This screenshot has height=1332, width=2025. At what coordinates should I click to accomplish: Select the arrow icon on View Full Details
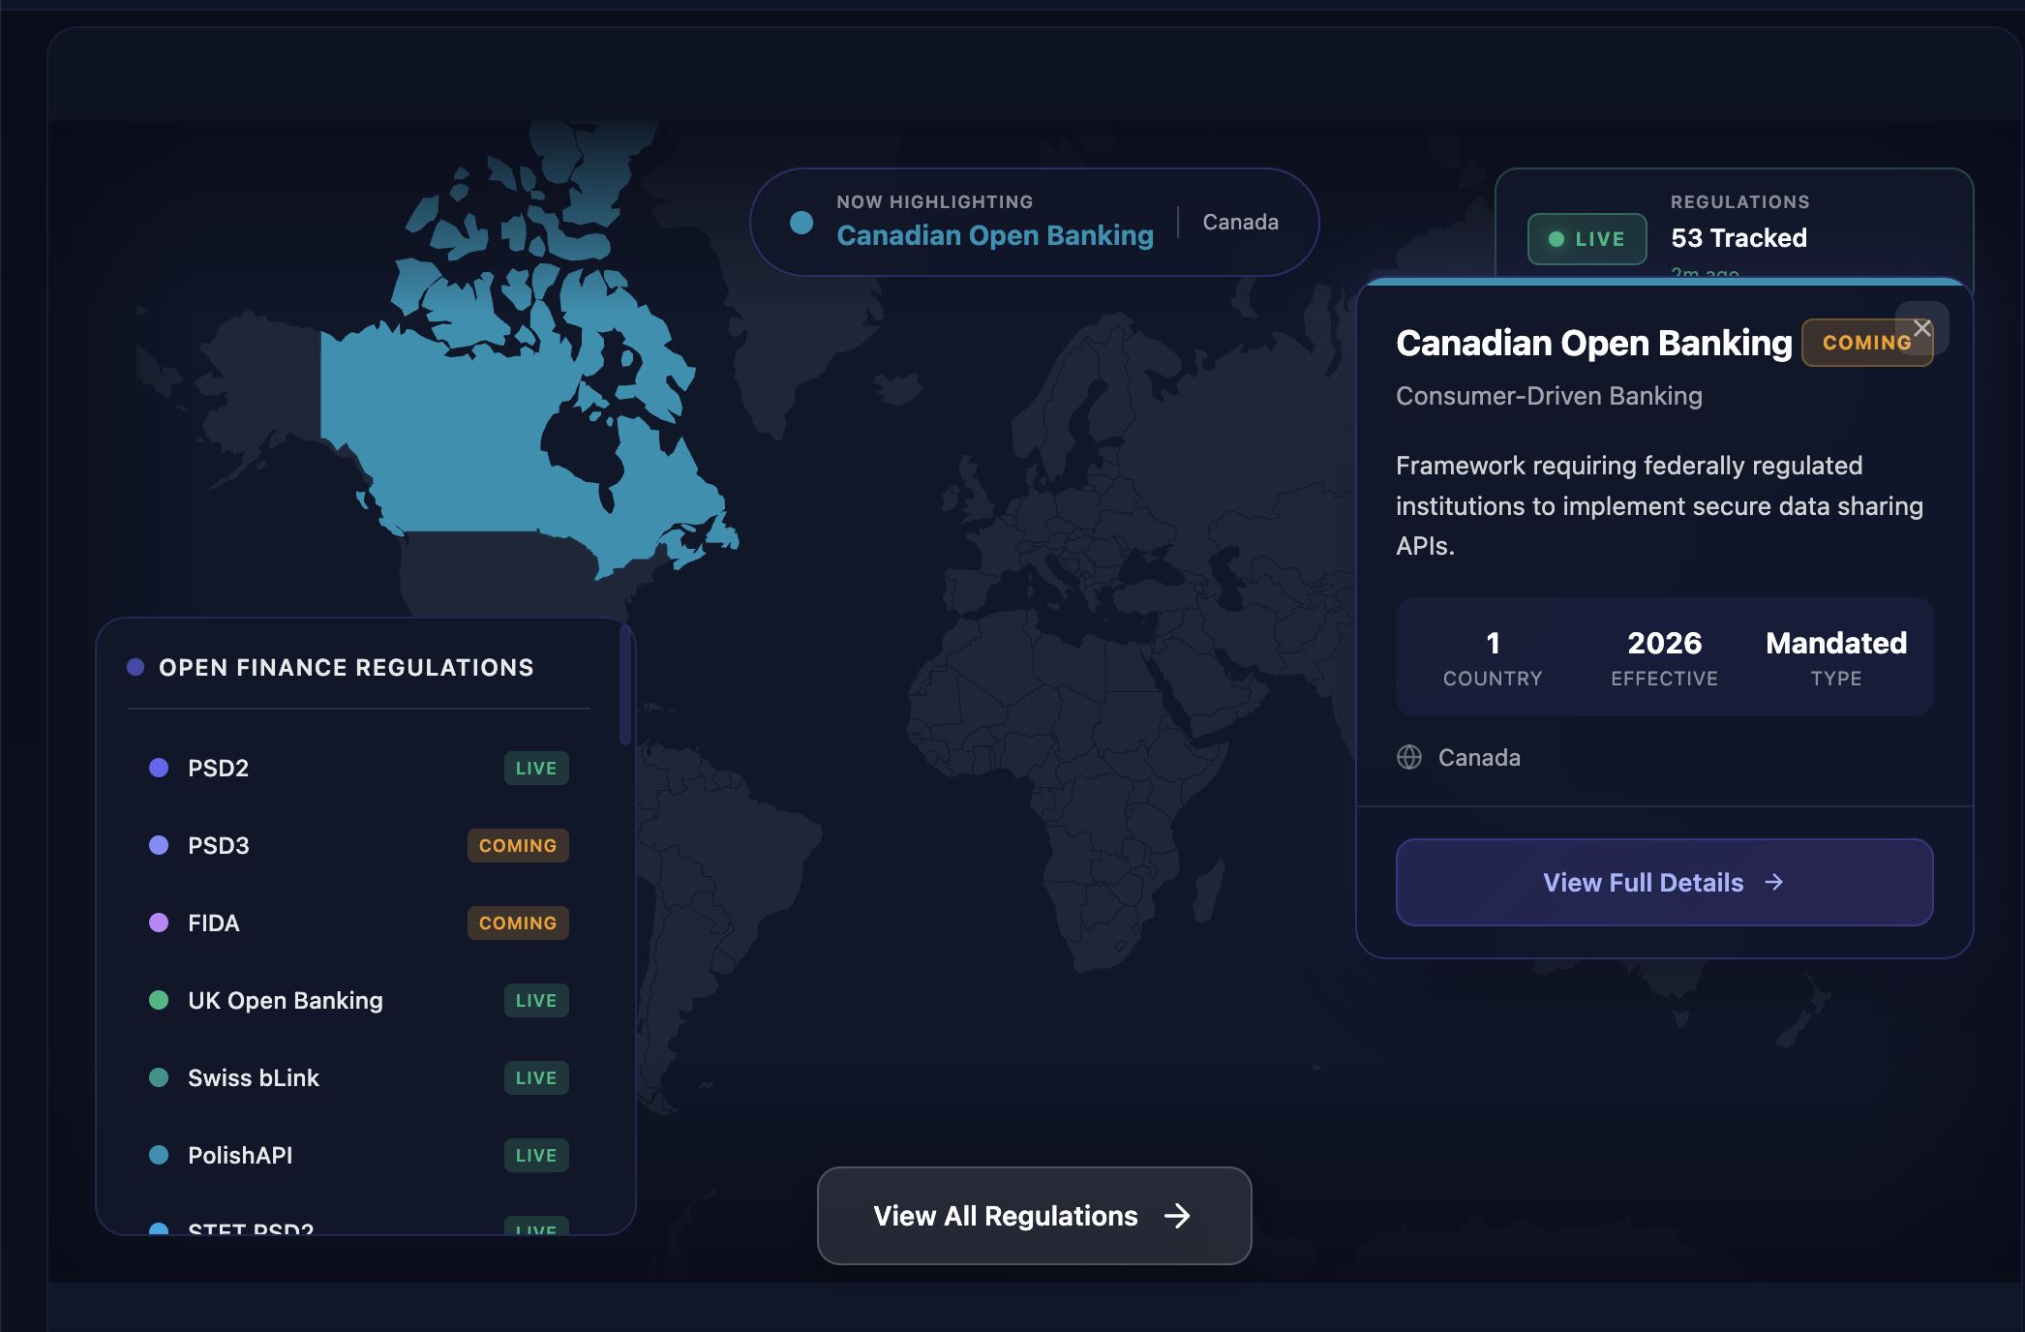(1774, 882)
